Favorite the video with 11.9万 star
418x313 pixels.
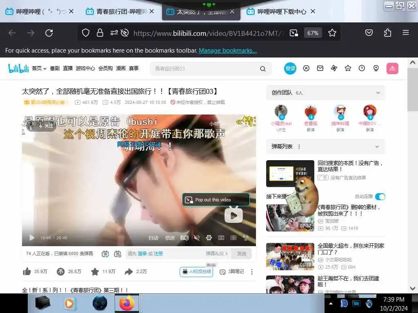95,271
